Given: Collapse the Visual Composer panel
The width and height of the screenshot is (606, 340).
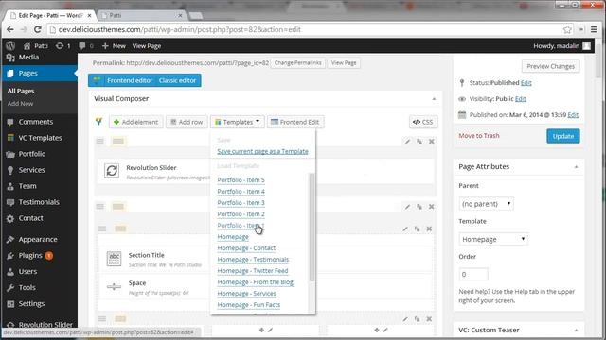Looking at the screenshot, I should (434, 99).
